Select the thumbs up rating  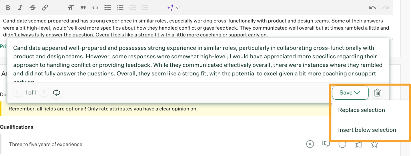(x=358, y=144)
